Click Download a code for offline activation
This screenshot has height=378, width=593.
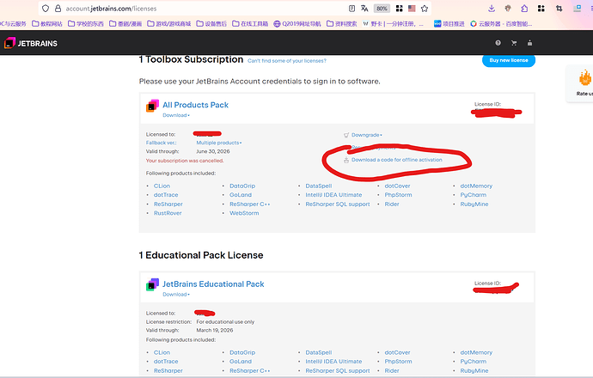click(397, 160)
